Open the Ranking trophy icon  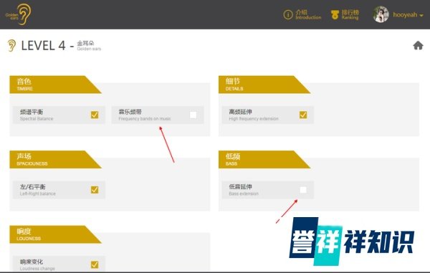[x=335, y=15]
